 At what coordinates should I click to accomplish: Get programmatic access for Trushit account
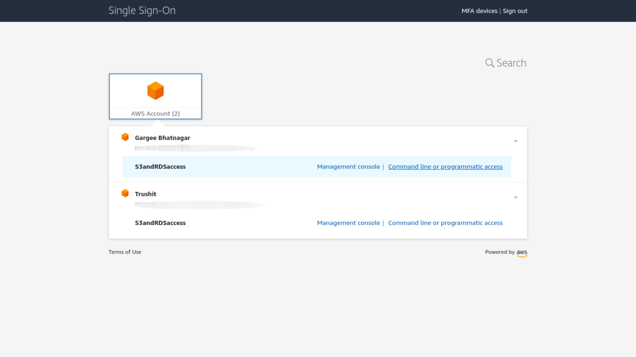tap(445, 223)
